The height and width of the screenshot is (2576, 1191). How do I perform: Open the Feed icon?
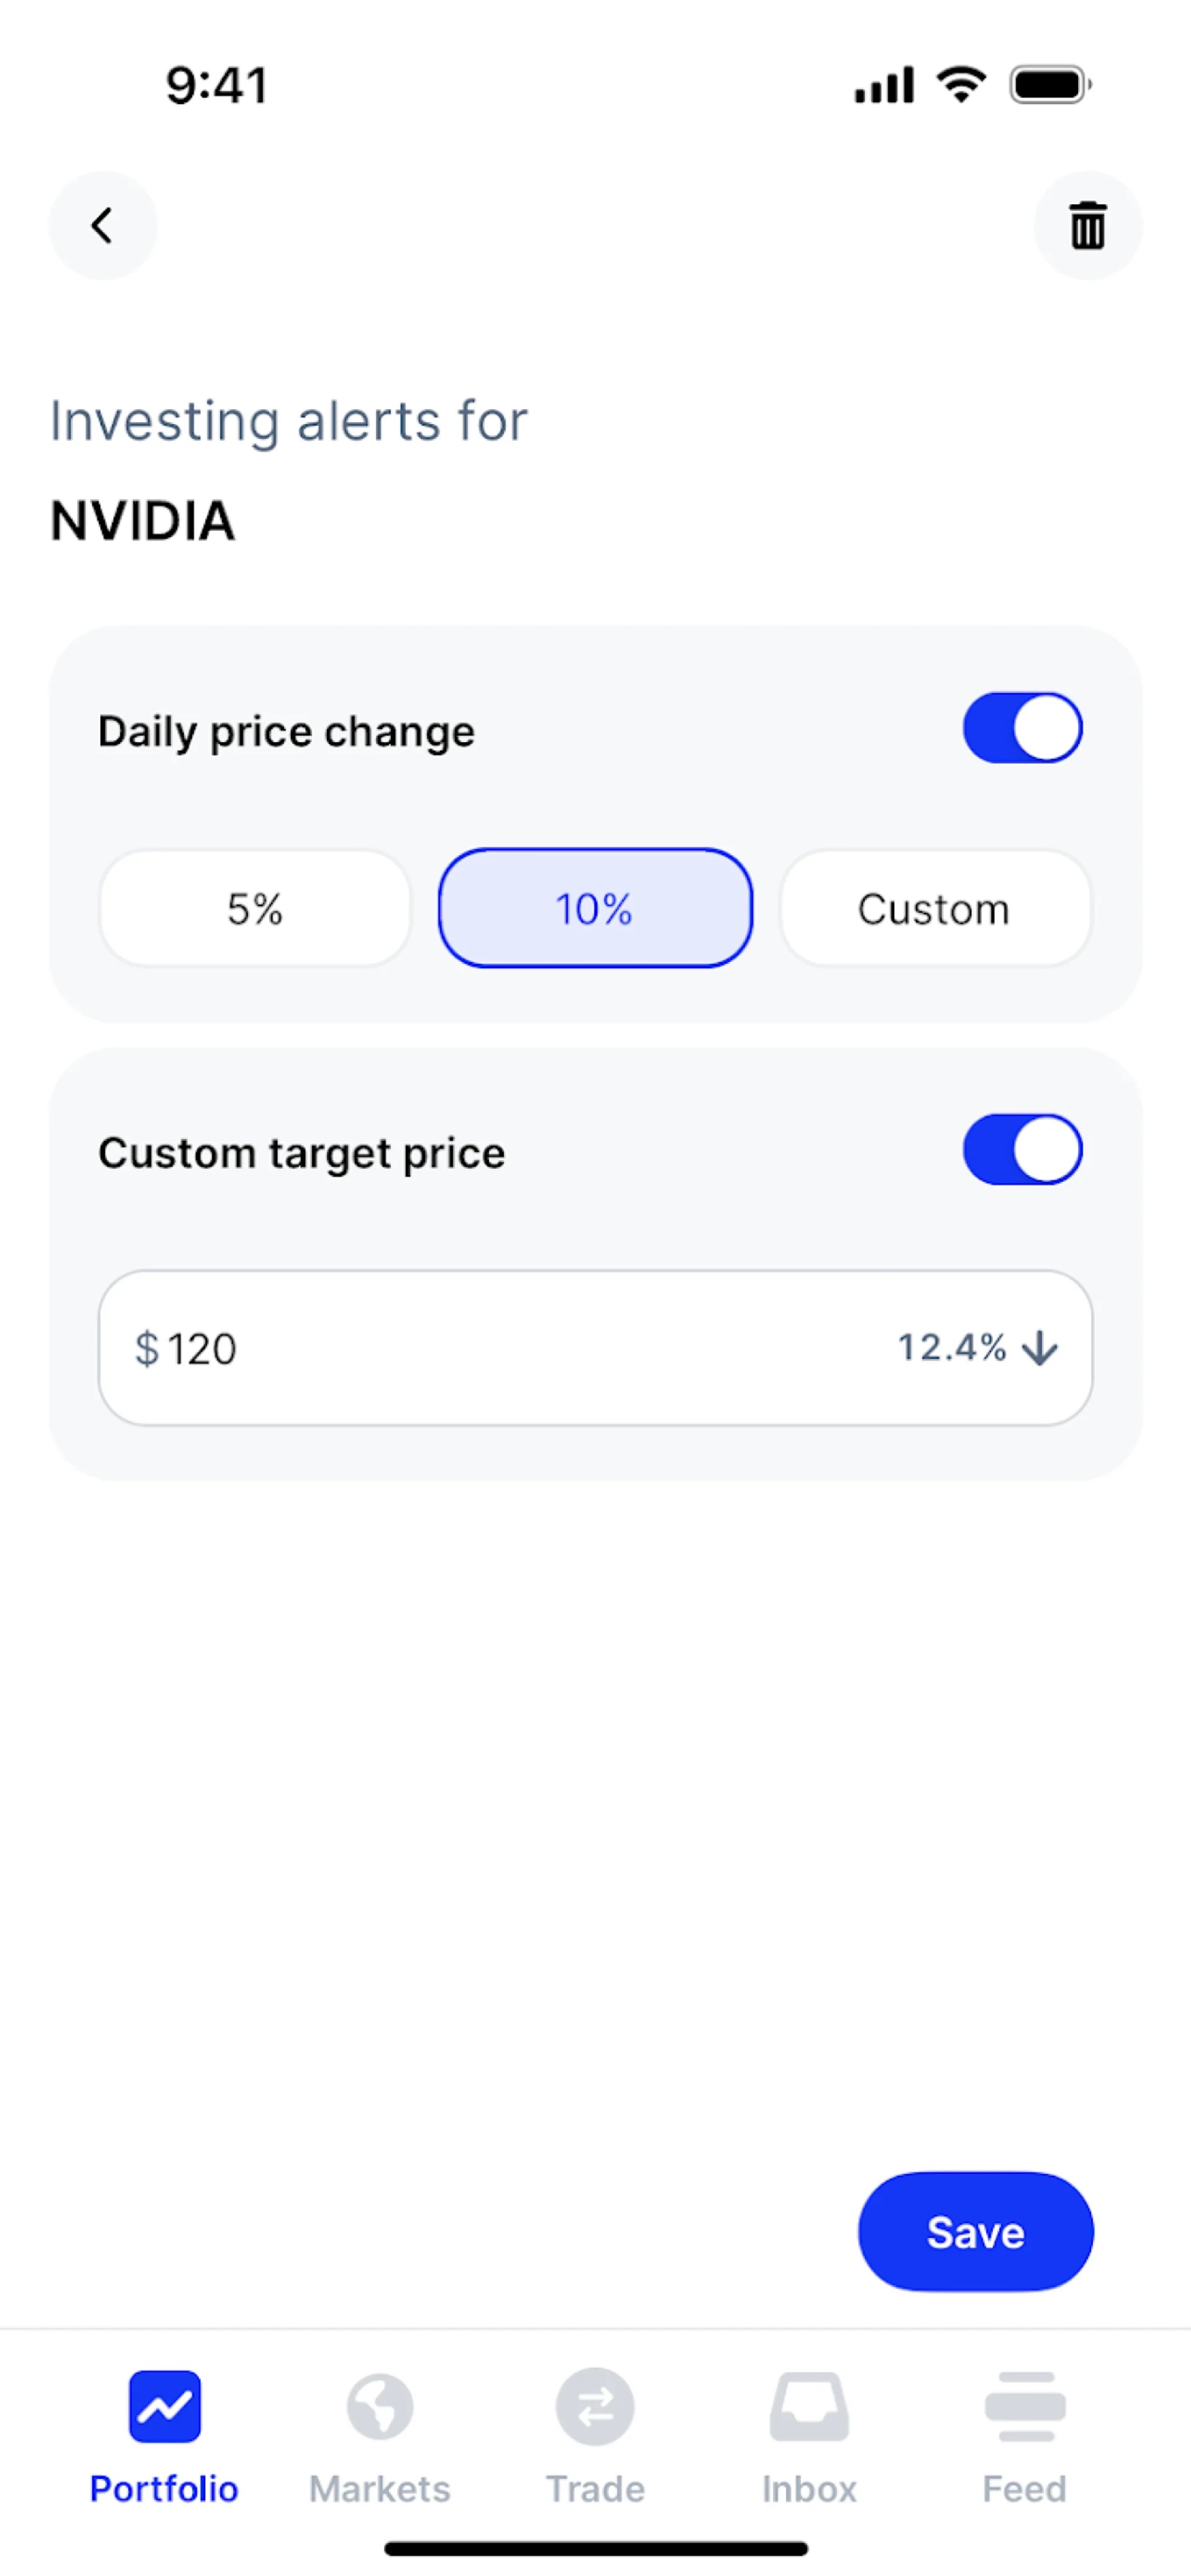pos(1025,2406)
